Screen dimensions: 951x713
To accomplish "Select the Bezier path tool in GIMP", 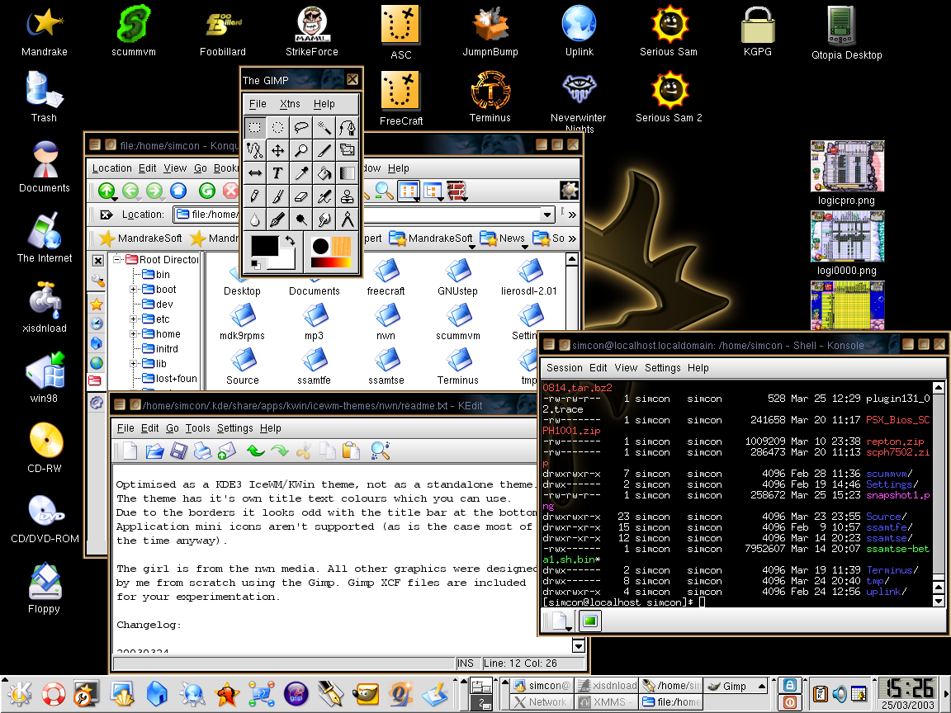I will click(347, 127).
